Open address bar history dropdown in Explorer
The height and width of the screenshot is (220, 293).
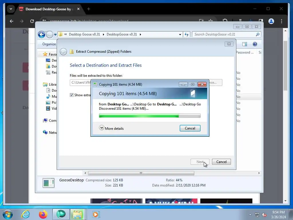180,34
